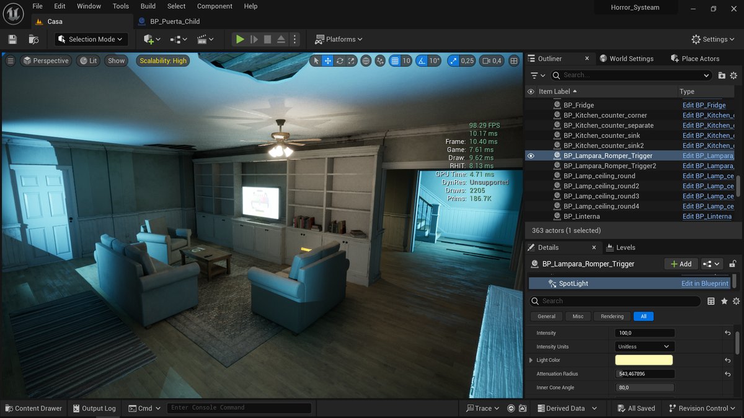Open the Tools menu

coord(121,6)
